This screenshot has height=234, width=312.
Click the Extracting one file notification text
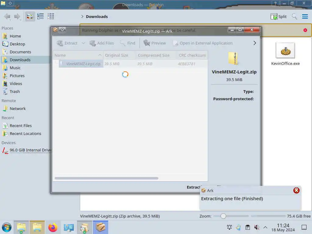(x=232, y=199)
